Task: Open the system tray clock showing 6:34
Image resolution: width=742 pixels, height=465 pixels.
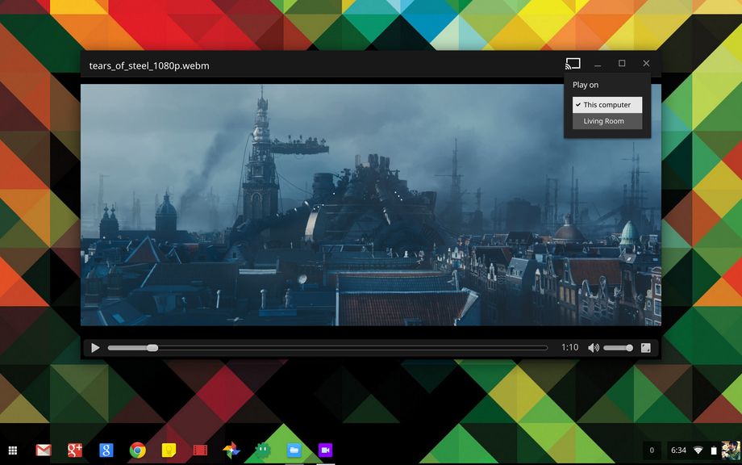Action: (x=678, y=450)
